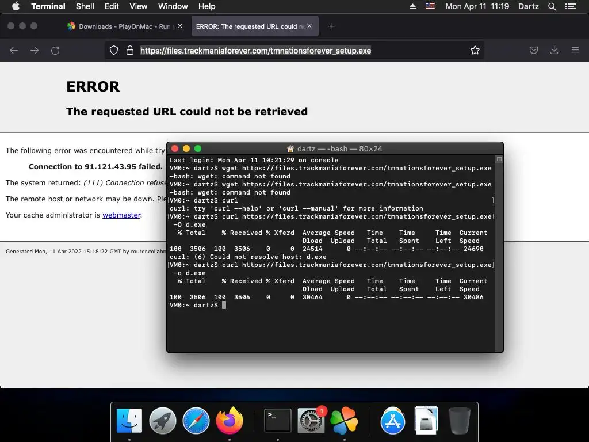Image resolution: width=589 pixels, height=442 pixels.
Task: Open App Store from the Dock
Action: click(392, 421)
